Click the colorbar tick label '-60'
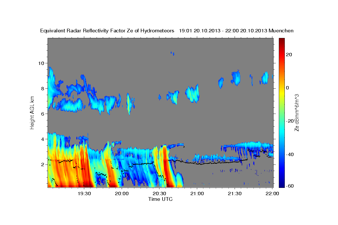Viewport: 338px width, 225px height. (x=290, y=186)
